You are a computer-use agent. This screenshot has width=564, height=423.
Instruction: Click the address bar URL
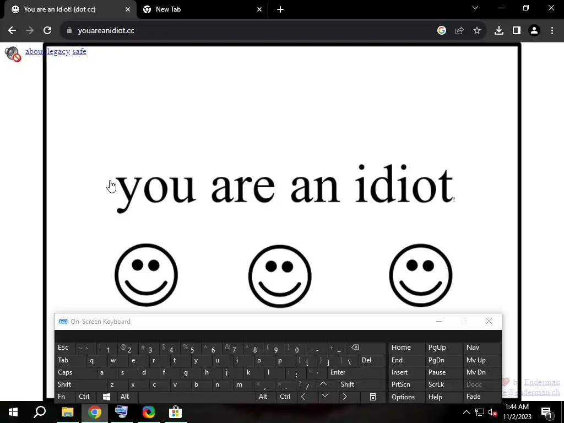click(106, 31)
